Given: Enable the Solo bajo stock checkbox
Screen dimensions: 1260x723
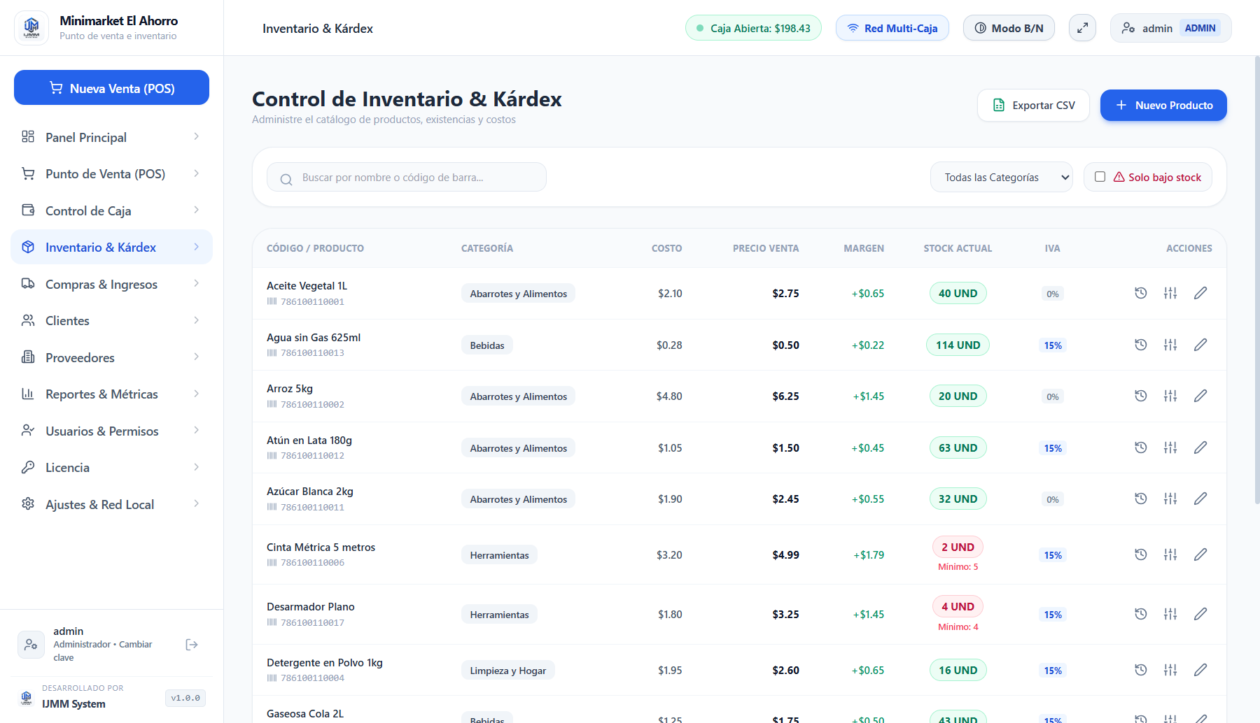Looking at the screenshot, I should tap(1100, 177).
